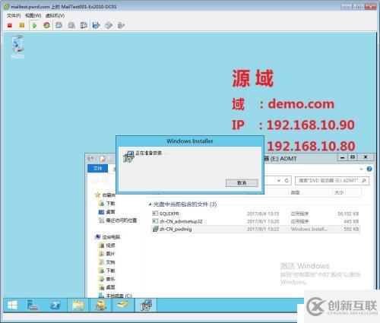Click the search DVD drive ADMT field
380x323 pixels.
click(x=332, y=181)
